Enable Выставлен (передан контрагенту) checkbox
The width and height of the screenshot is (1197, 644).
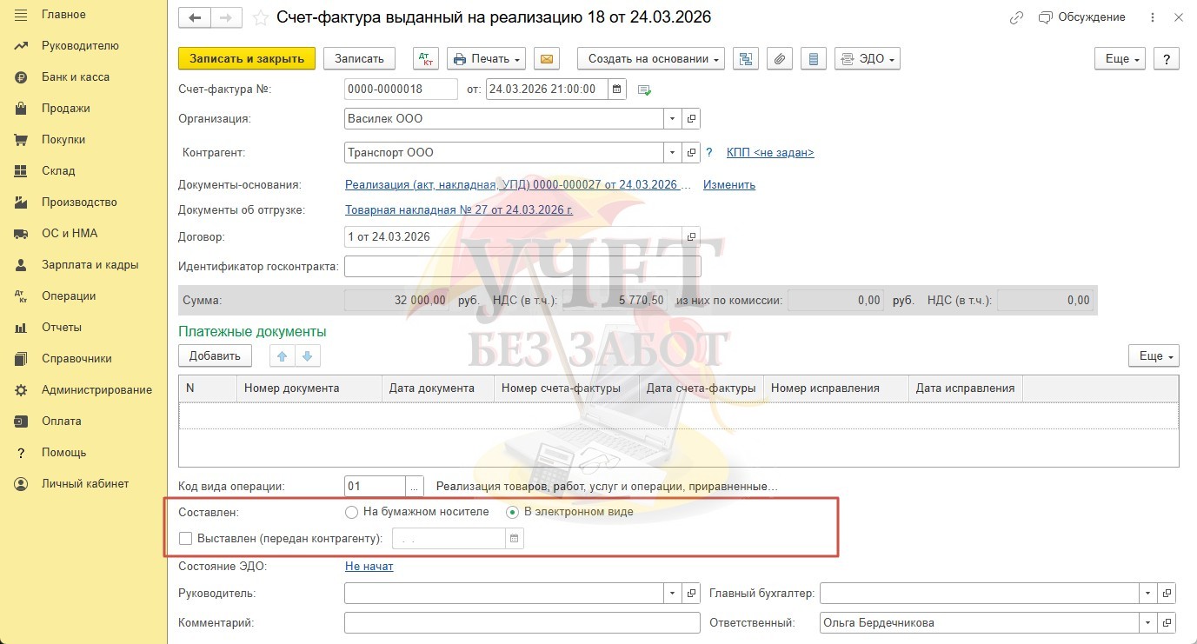(x=185, y=539)
